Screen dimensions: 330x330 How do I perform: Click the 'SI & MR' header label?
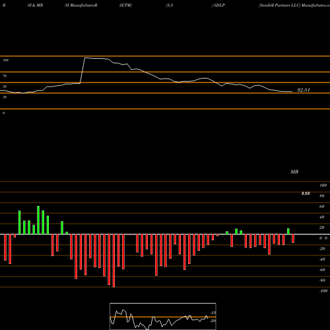click(35, 5)
